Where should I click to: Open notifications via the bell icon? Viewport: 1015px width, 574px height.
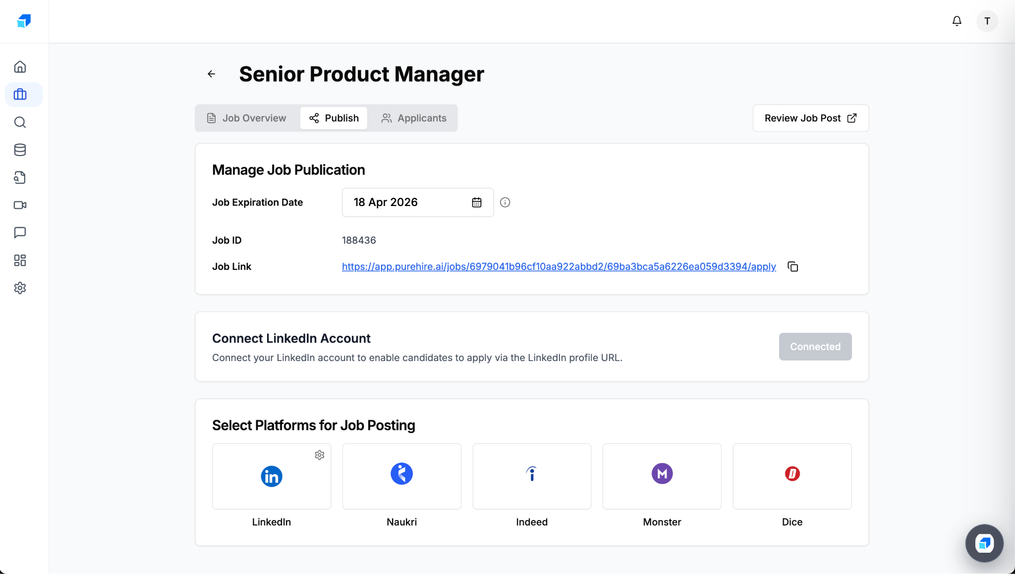pyautogui.click(x=957, y=21)
